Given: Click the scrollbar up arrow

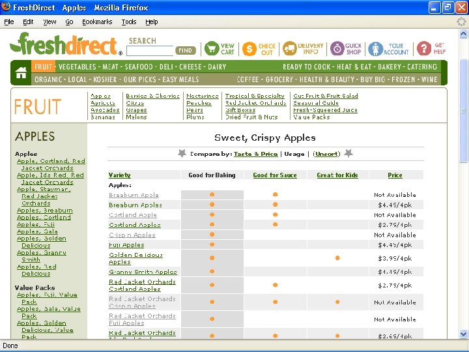Looking at the screenshot, I should tap(463, 34).
